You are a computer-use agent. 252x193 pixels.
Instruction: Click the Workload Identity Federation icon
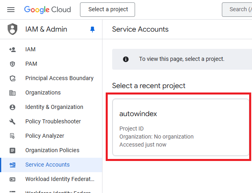12,179
